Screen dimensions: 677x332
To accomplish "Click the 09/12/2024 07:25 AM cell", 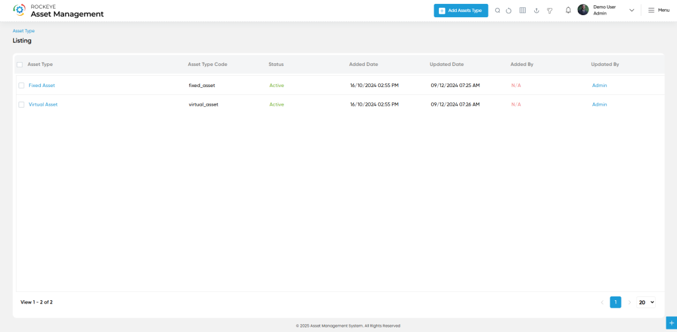I will pyautogui.click(x=455, y=85).
